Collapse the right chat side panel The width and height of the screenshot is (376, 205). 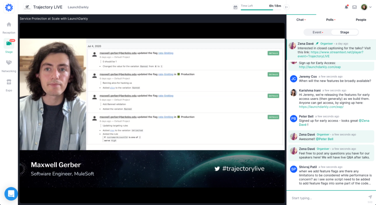point(286,7)
